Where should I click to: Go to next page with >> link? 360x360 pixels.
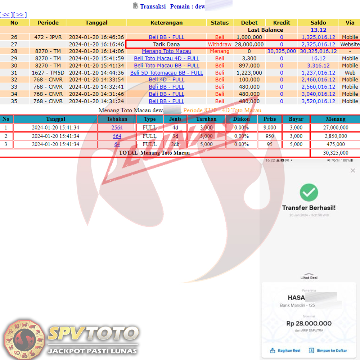tap(20, 15)
